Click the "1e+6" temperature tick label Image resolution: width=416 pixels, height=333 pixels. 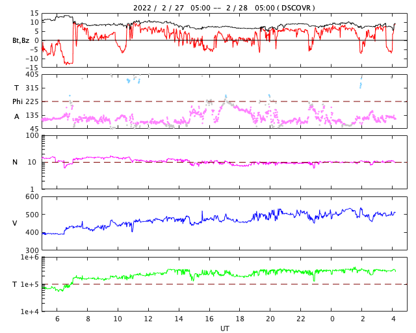[x=30, y=257]
